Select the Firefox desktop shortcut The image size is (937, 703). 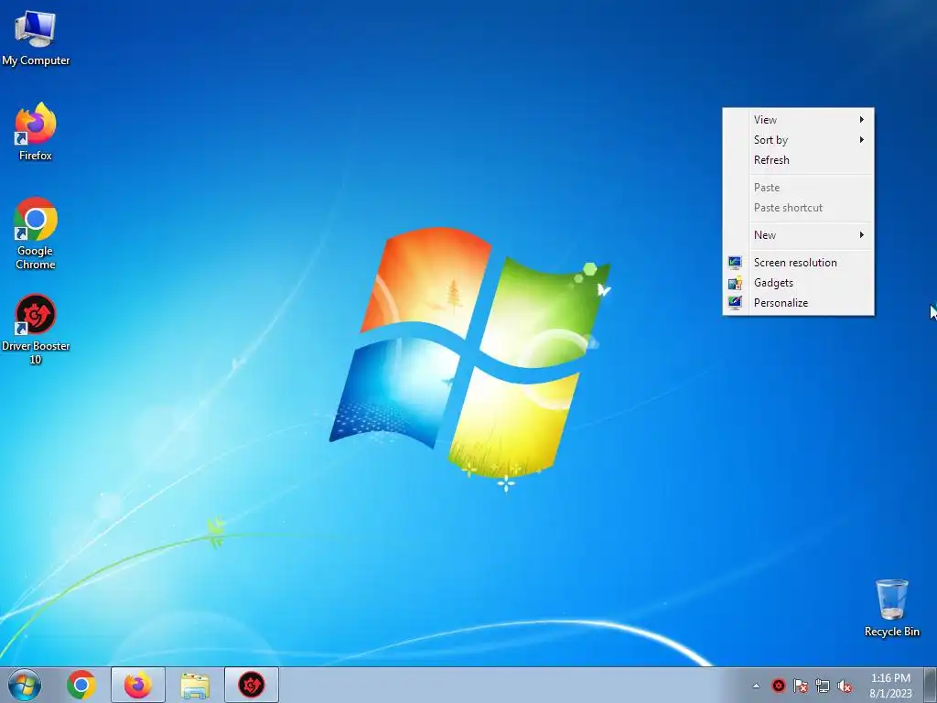pos(36,132)
